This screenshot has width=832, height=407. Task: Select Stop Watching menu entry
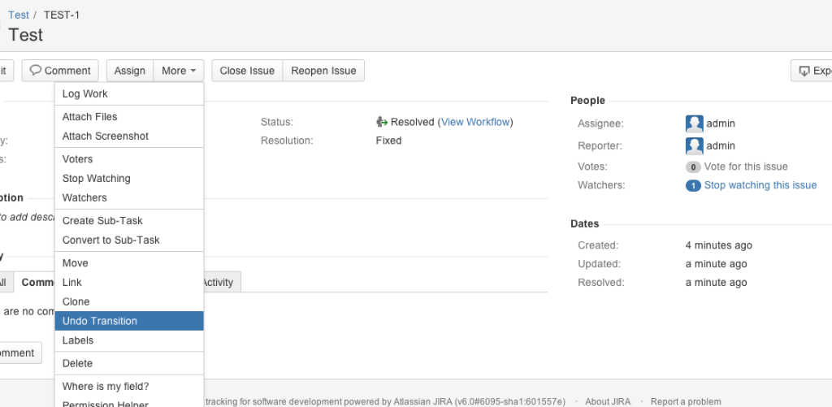click(129, 179)
